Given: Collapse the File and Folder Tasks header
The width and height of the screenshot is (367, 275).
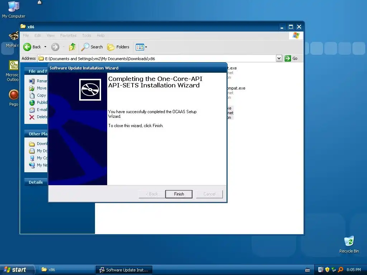Looking at the screenshot, I should (x=36, y=71).
